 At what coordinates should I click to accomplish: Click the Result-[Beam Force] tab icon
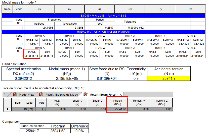pyautogui.click(x=86, y=95)
